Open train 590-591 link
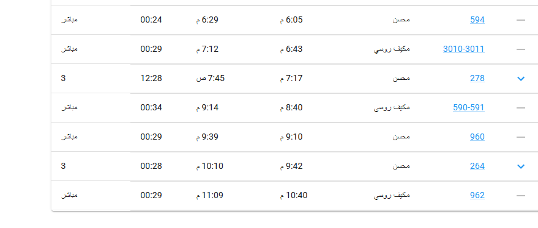 [469, 108]
